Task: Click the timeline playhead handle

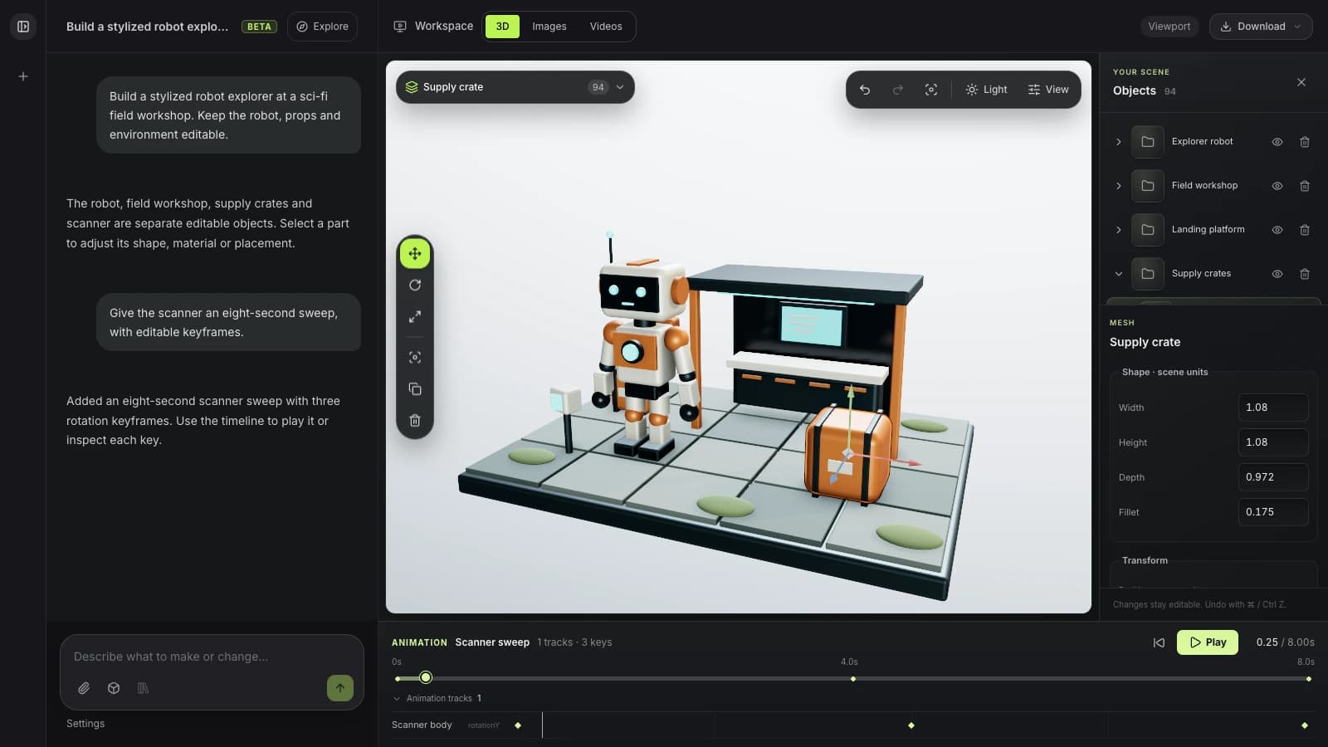Action: click(x=426, y=678)
